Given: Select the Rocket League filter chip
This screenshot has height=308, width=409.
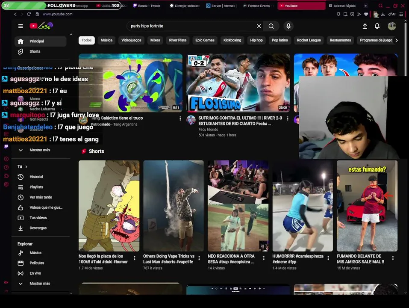Looking at the screenshot, I should (x=309, y=40).
